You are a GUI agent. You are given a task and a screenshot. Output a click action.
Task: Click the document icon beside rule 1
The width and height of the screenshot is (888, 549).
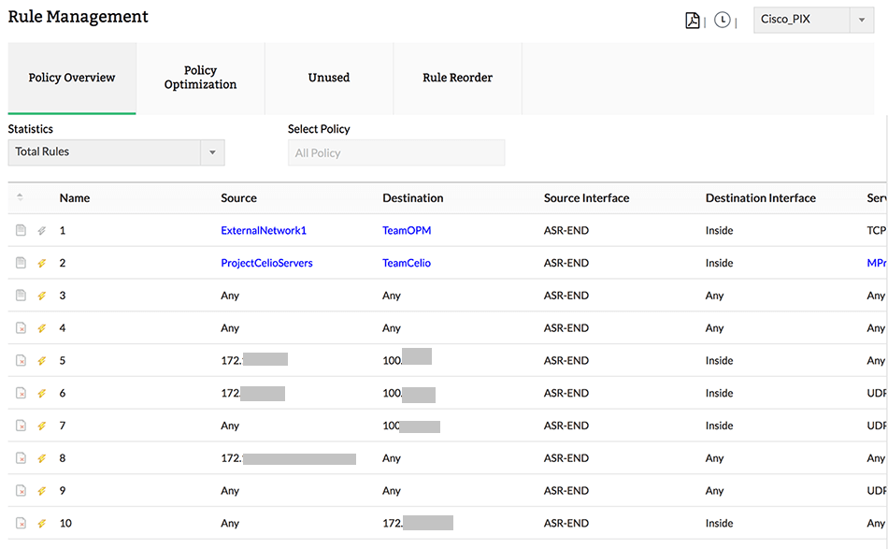pos(20,230)
